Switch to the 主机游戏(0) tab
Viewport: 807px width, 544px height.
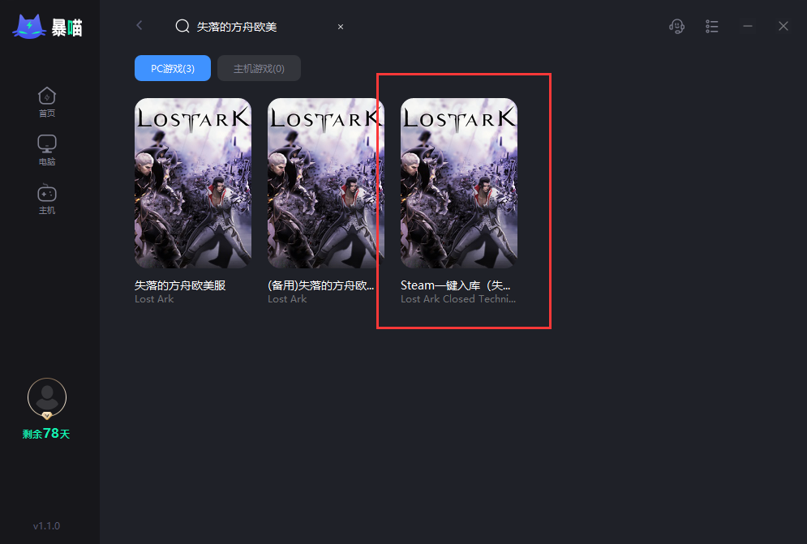pyautogui.click(x=259, y=69)
